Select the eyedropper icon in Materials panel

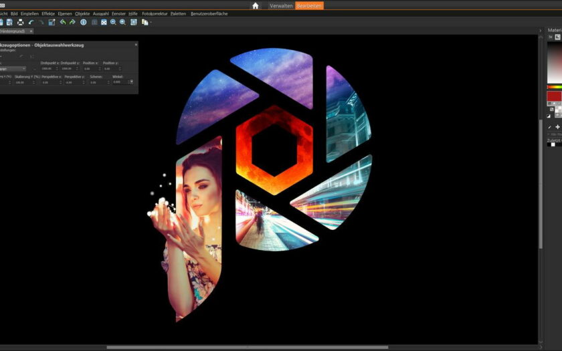pyautogui.click(x=549, y=127)
